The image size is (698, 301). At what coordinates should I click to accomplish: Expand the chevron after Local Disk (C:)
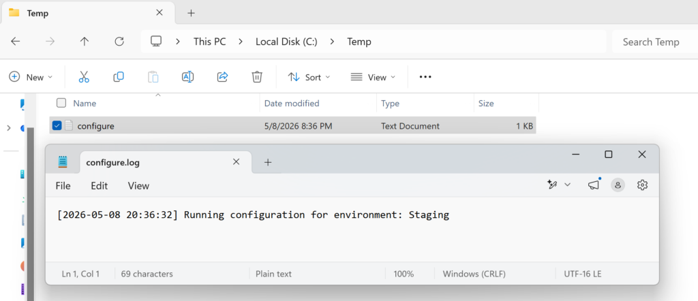click(x=333, y=42)
